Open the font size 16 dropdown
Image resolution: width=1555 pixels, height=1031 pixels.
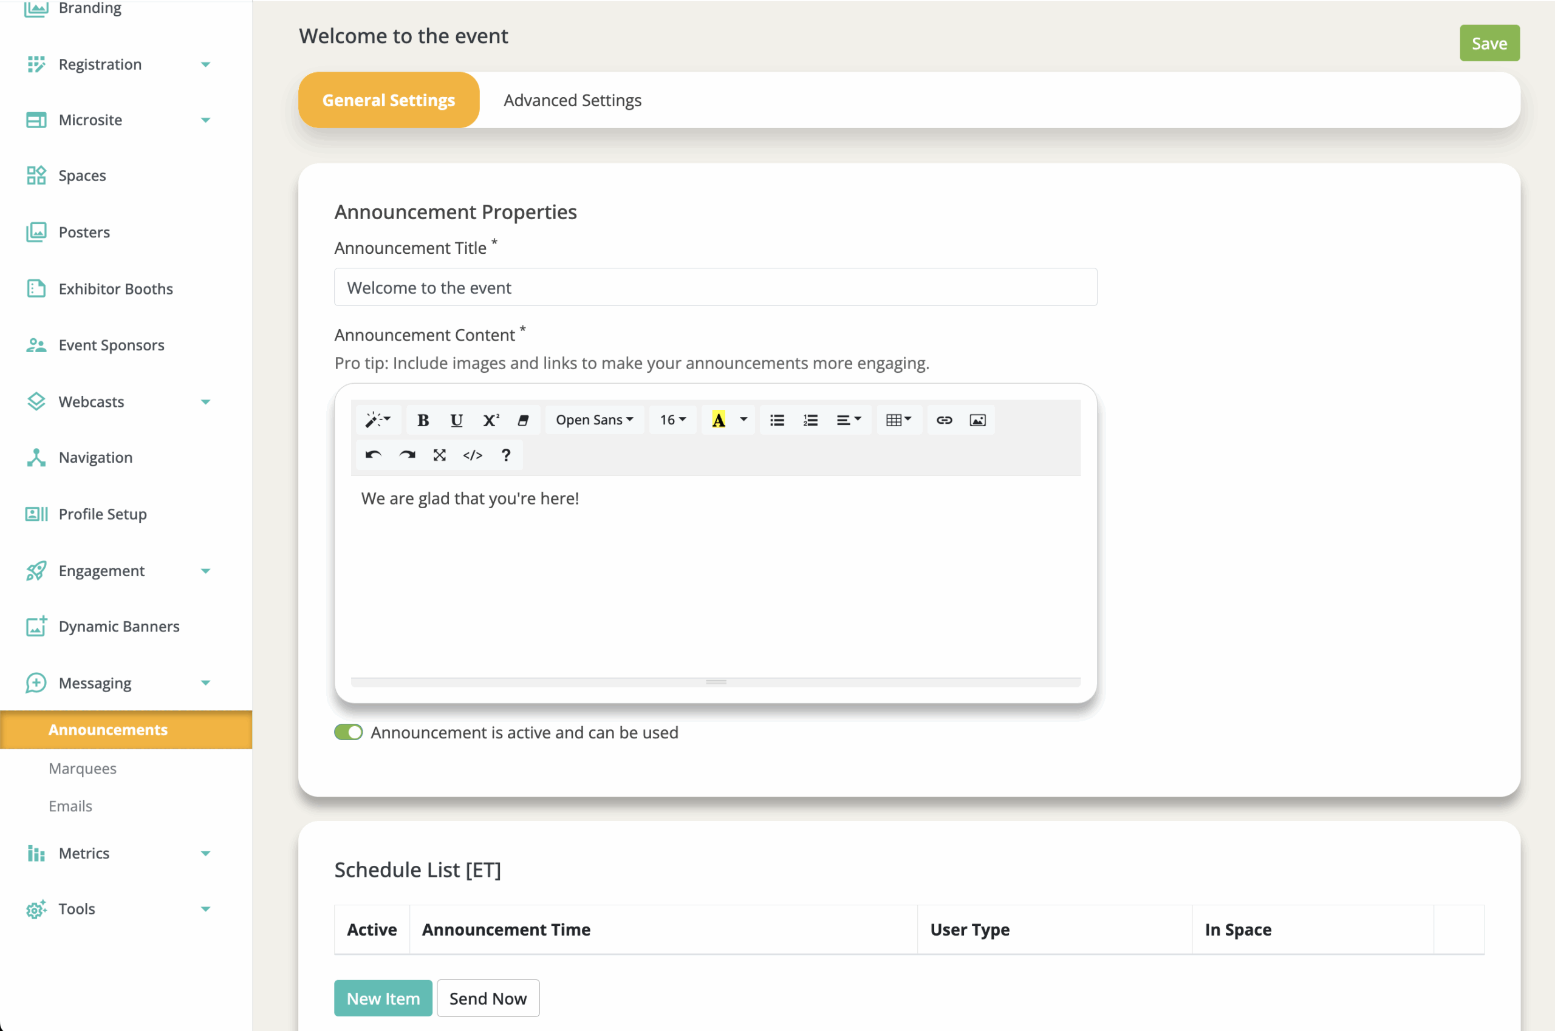pyautogui.click(x=672, y=420)
